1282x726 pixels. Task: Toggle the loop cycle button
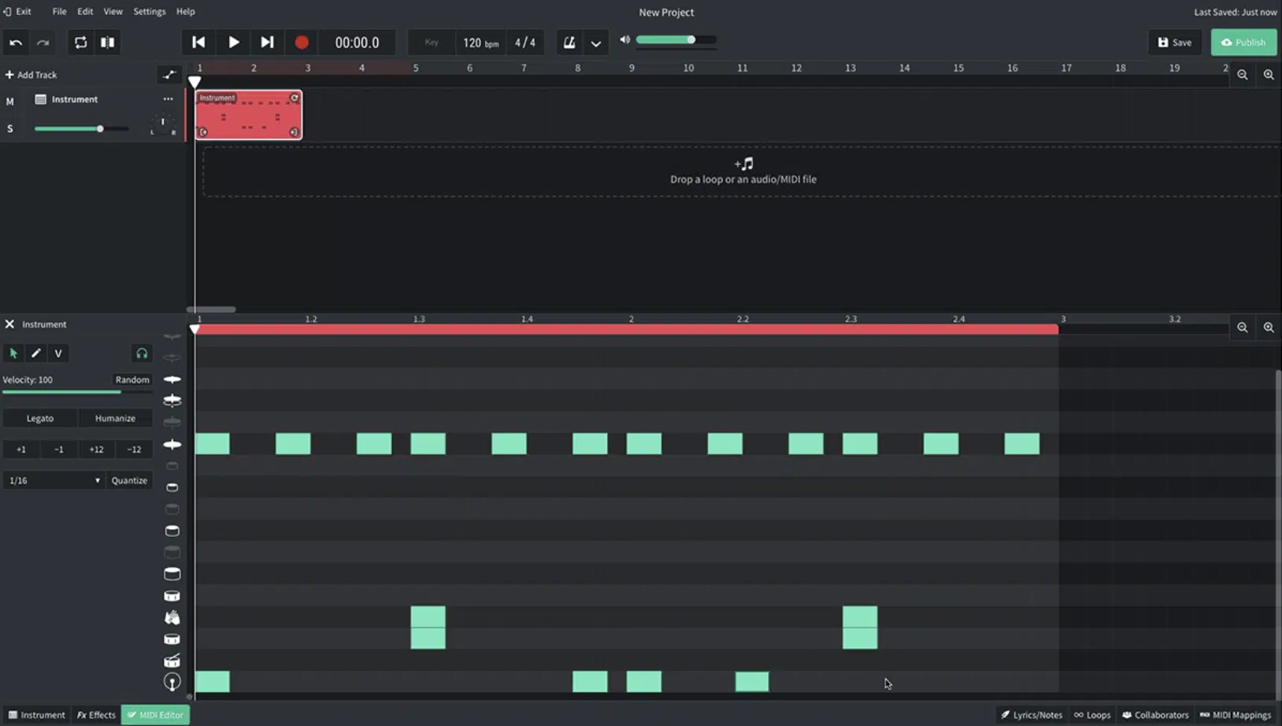coord(80,43)
